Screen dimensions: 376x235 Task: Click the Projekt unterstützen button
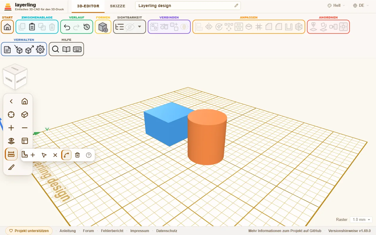(x=29, y=231)
